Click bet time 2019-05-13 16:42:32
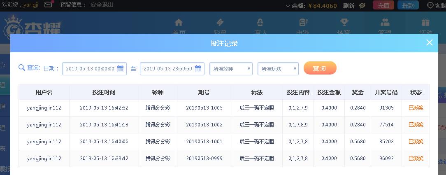The width and height of the screenshot is (446, 175). (x=104, y=108)
